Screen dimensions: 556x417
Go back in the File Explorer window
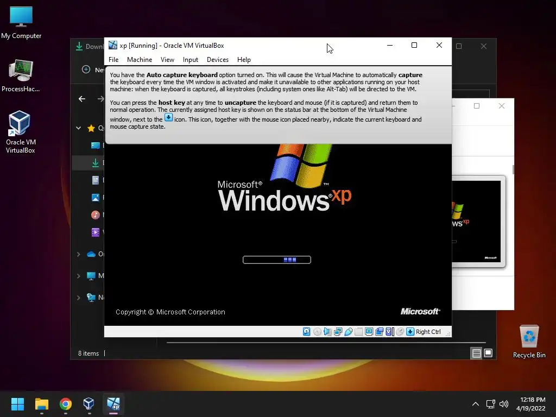[x=82, y=99]
